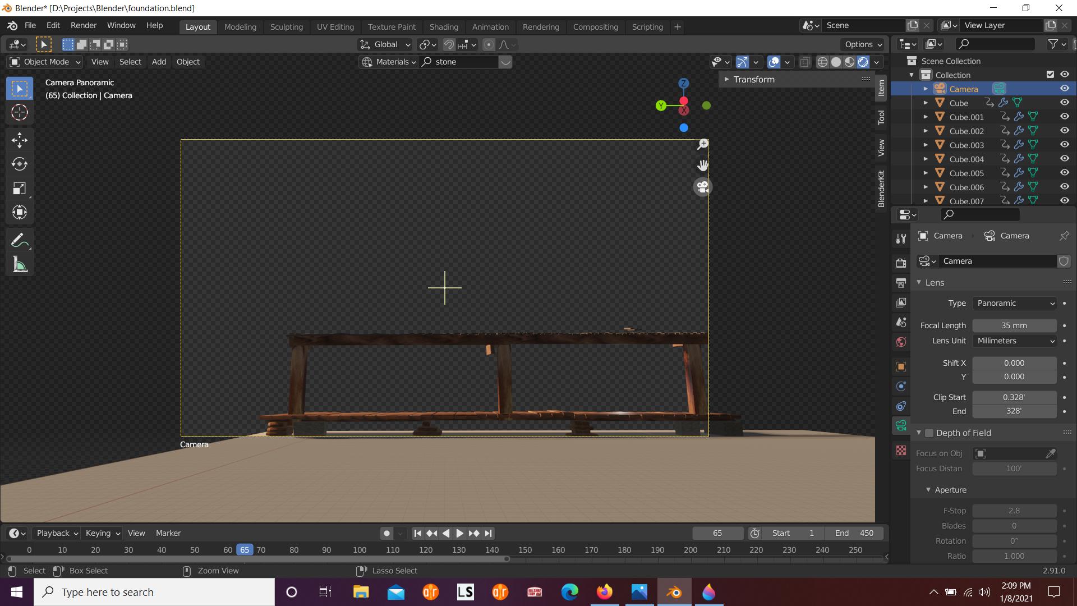This screenshot has width=1077, height=606.
Task: Open the lens Type Panoramic dropdown
Action: pyautogui.click(x=1014, y=303)
